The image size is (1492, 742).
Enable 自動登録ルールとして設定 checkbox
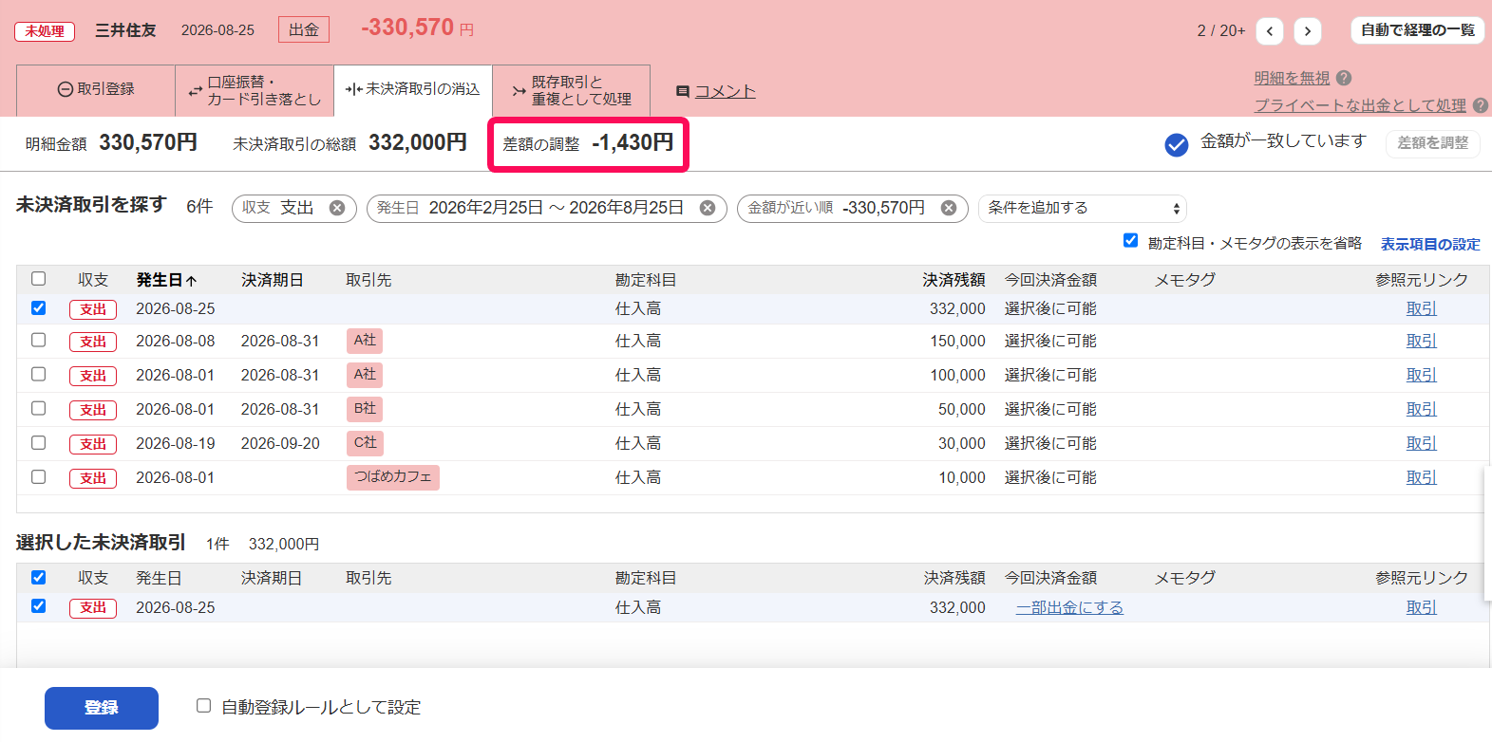point(203,705)
